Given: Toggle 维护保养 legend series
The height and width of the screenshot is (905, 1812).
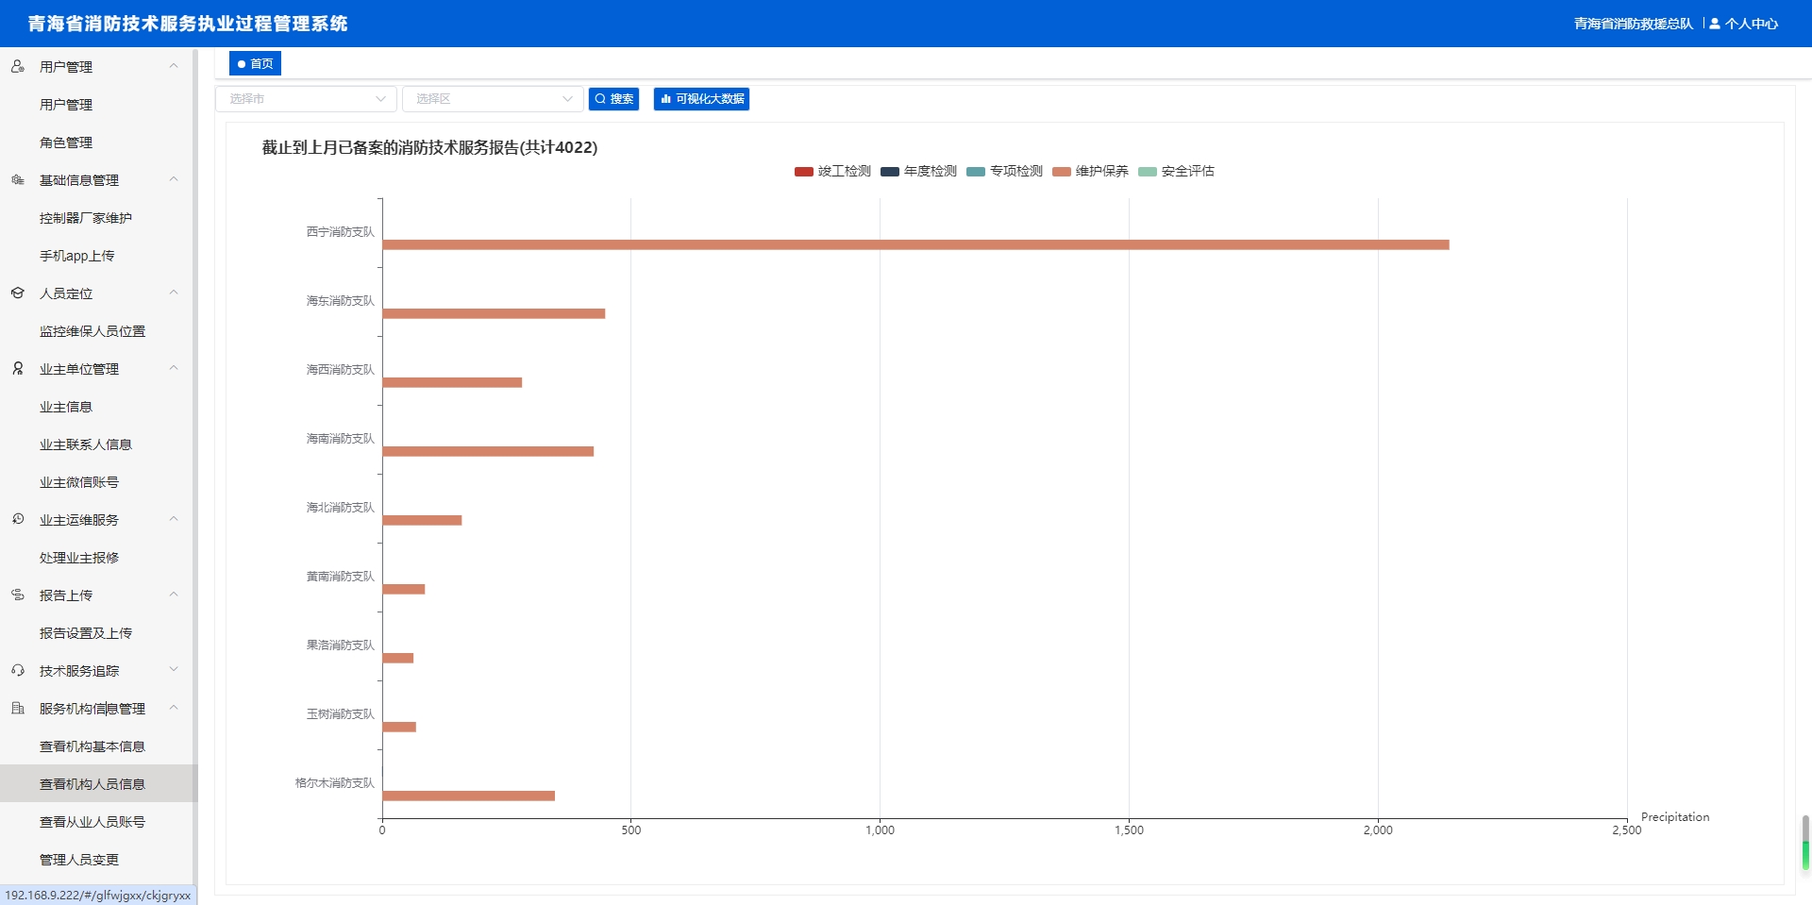Looking at the screenshot, I should [x=1090, y=171].
